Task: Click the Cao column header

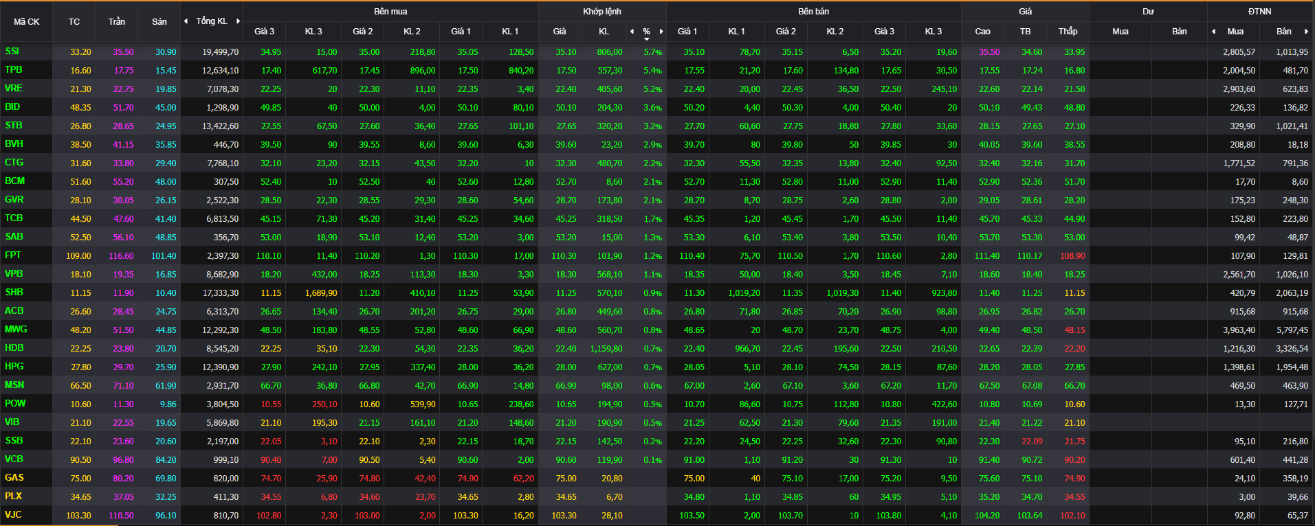Action: 983,32
